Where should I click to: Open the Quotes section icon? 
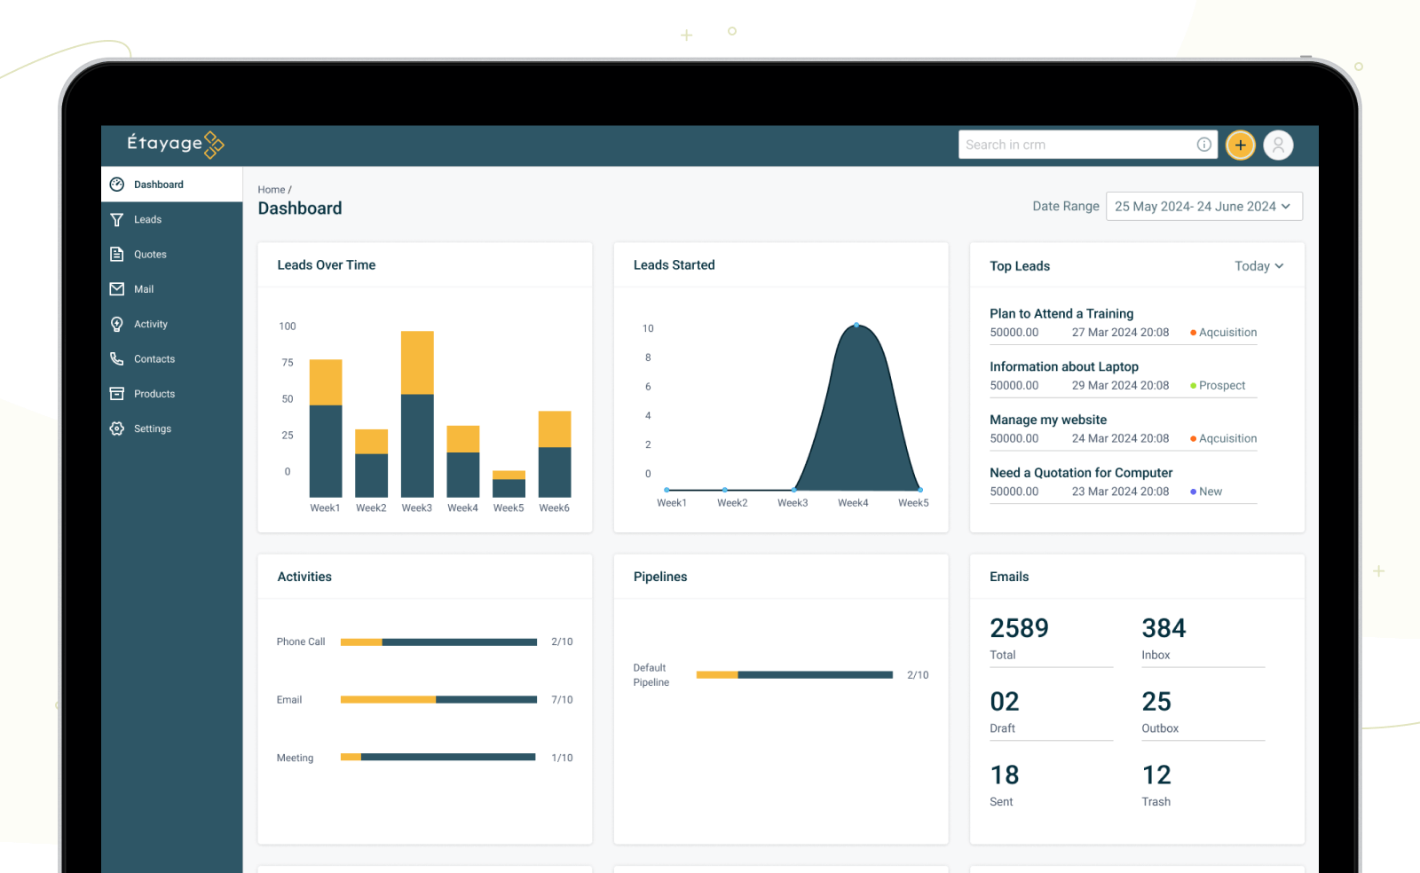point(117,254)
